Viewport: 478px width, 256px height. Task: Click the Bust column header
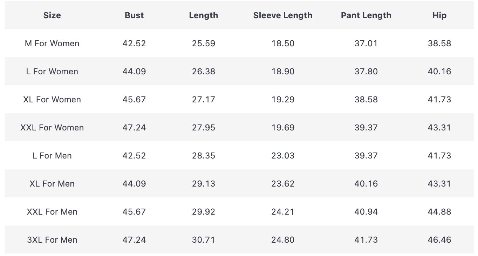click(134, 15)
